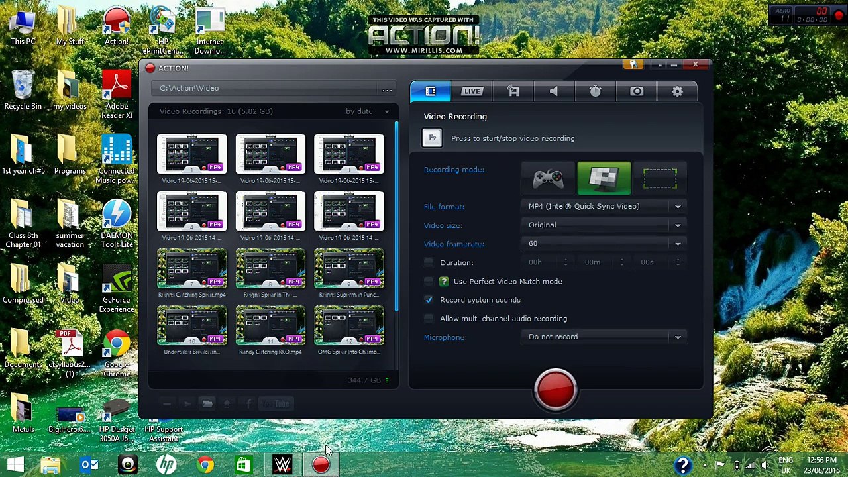Uncheck Record system sounds
This screenshot has width=848, height=477.
pyautogui.click(x=429, y=300)
